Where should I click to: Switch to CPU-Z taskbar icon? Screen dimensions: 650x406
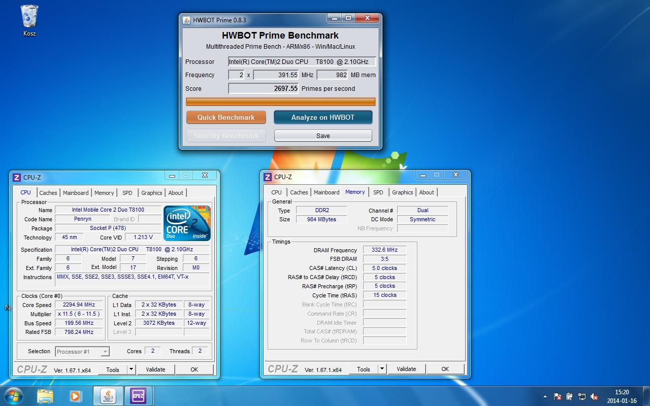tap(138, 396)
